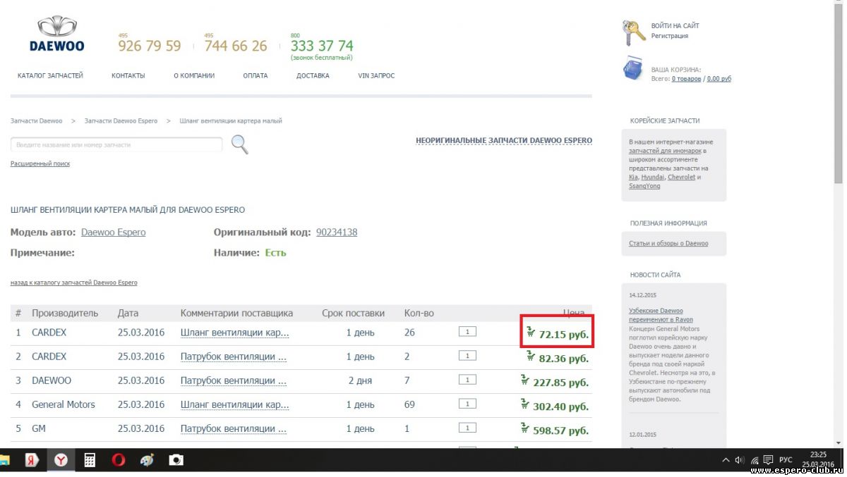Click quantity field in GM row
The height and width of the screenshot is (477, 847).
tap(467, 428)
